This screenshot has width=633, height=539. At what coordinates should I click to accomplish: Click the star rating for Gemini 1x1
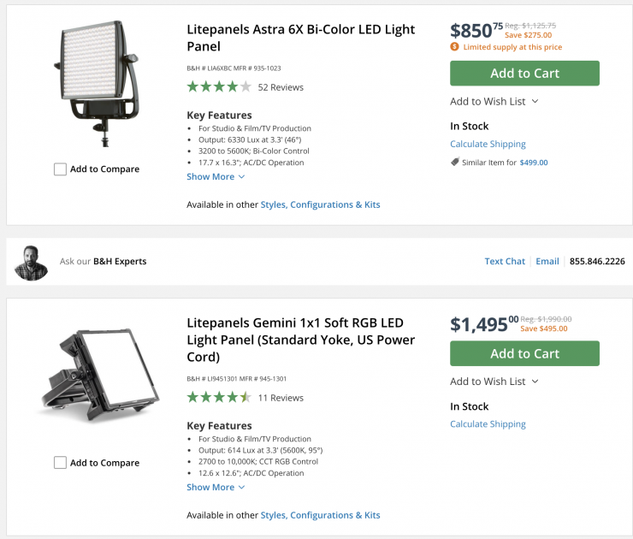click(x=219, y=398)
